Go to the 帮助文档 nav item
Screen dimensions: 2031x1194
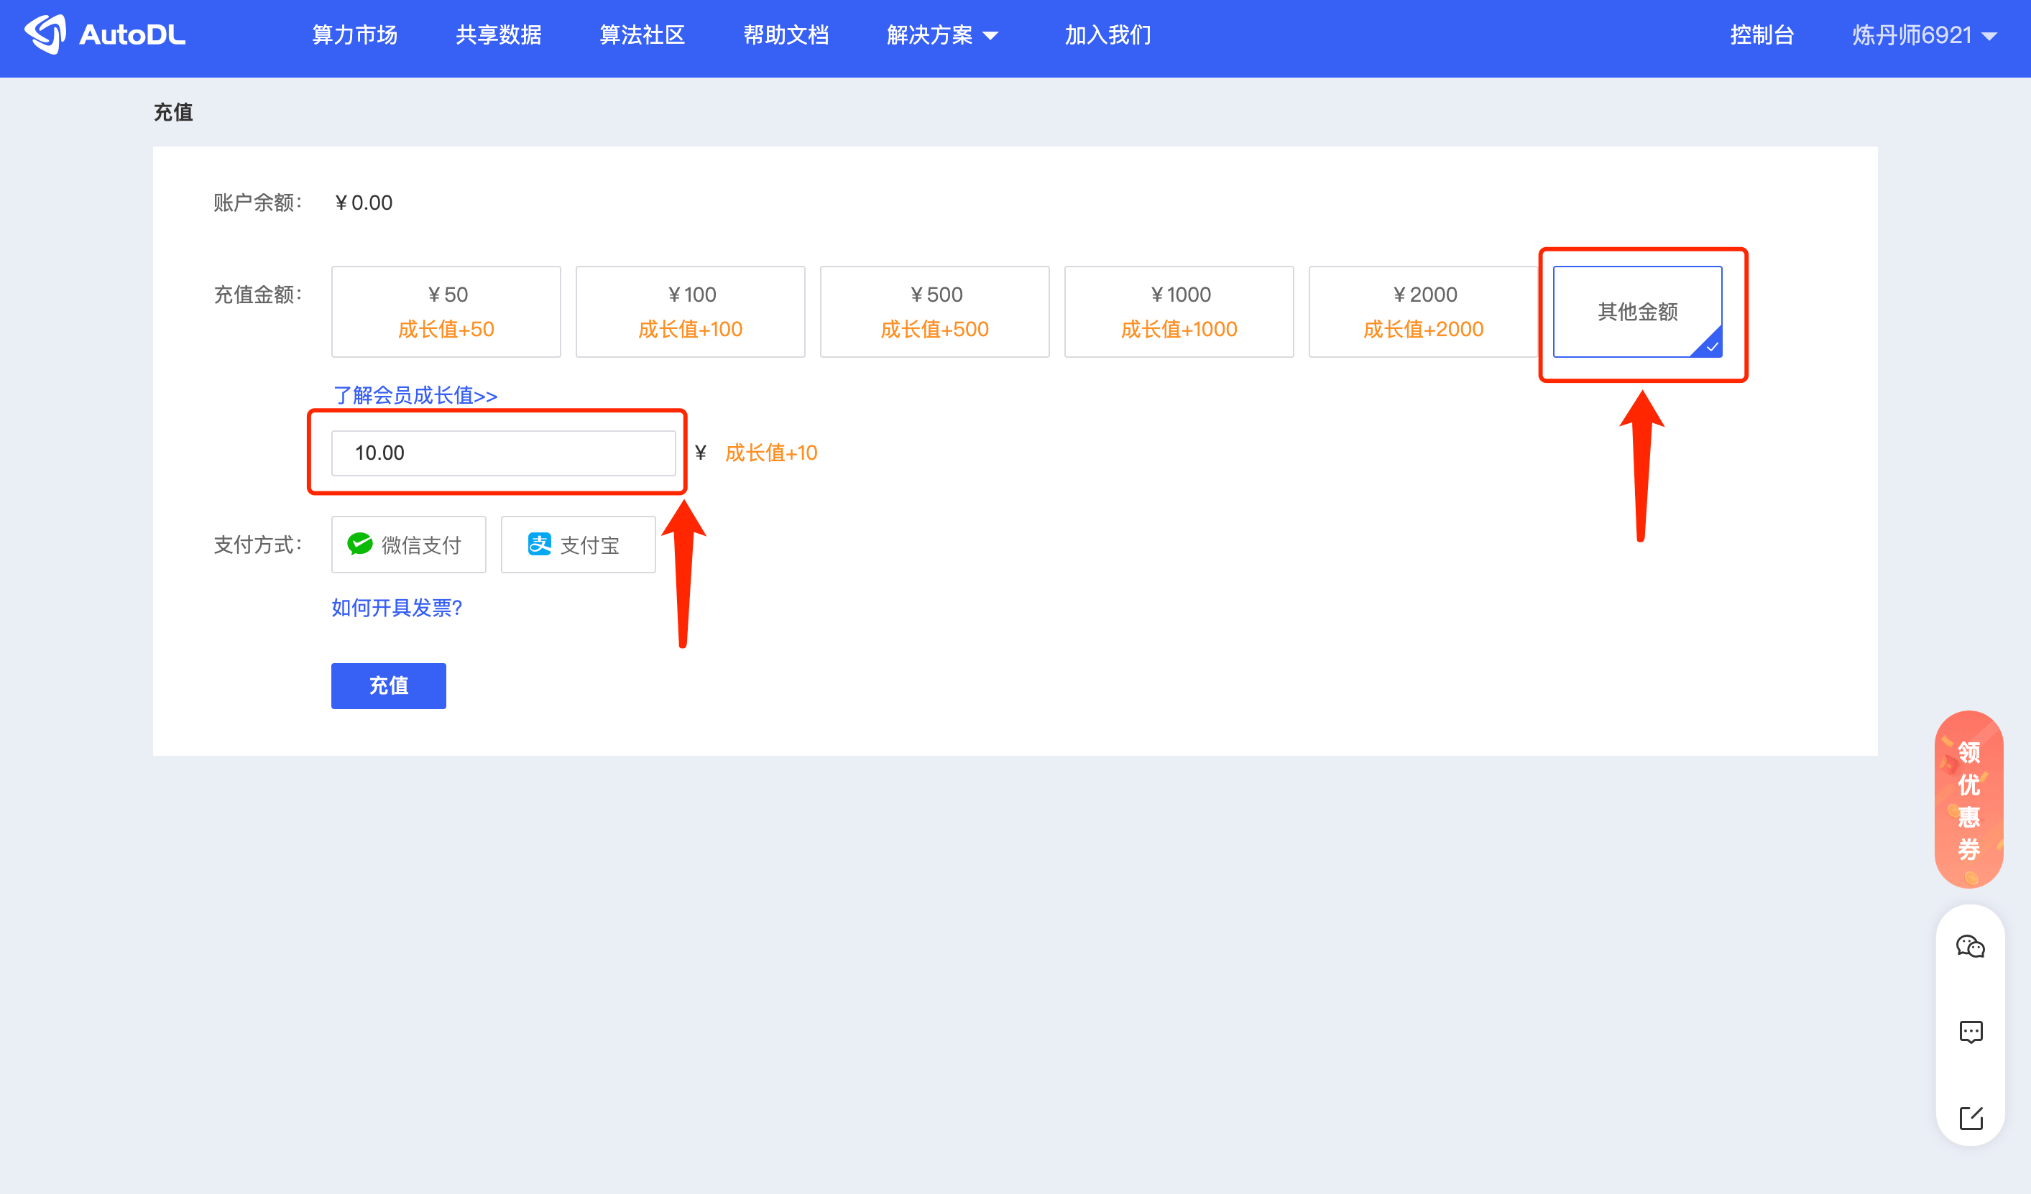[x=785, y=34]
